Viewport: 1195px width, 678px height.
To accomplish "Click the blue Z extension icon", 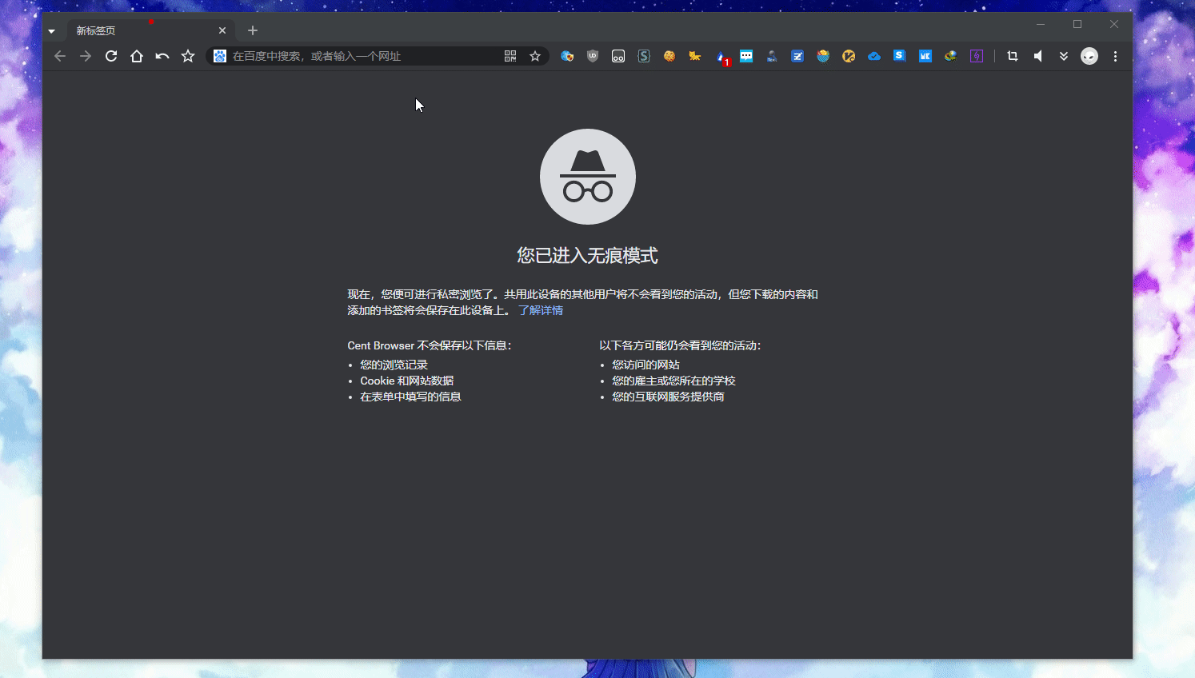I will click(797, 56).
